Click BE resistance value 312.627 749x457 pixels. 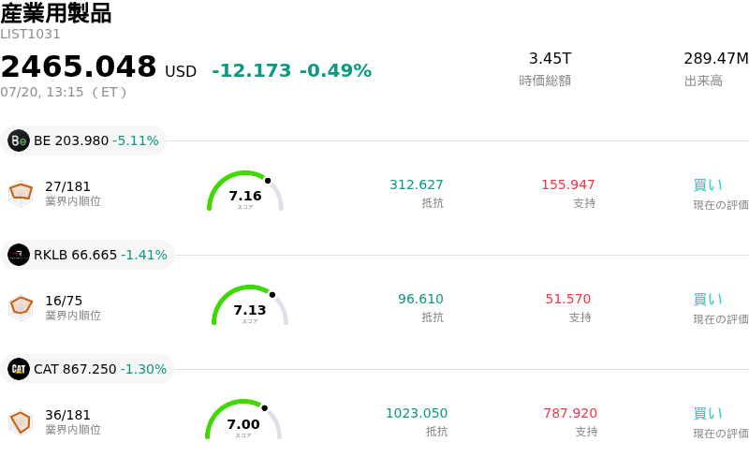417,184
